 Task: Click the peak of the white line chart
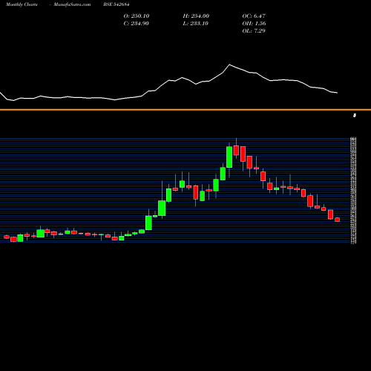pyautogui.click(x=229, y=65)
